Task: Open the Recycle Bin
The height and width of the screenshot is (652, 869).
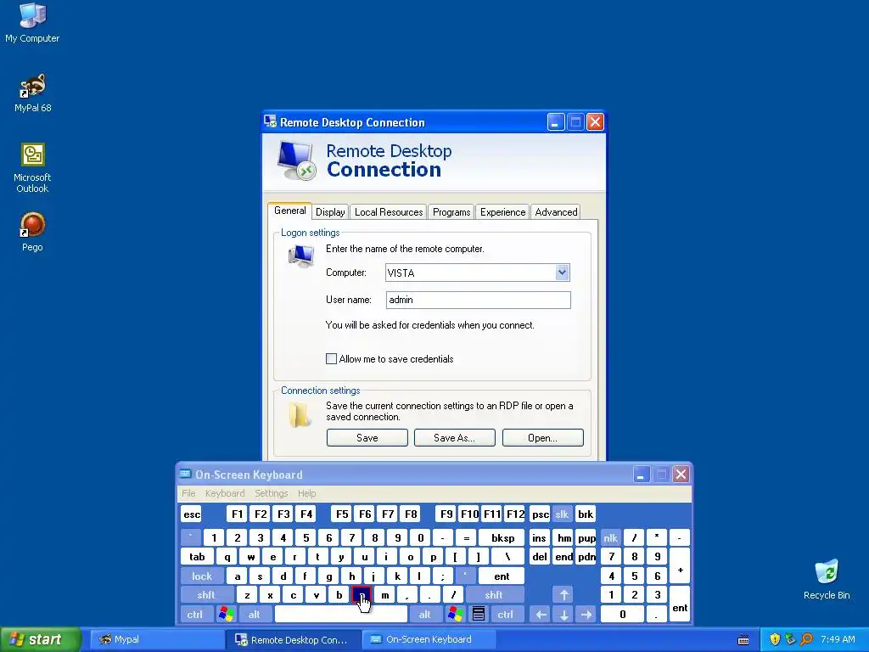Action: coord(827,579)
